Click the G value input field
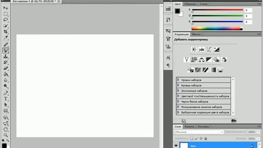 [x=248, y=16]
